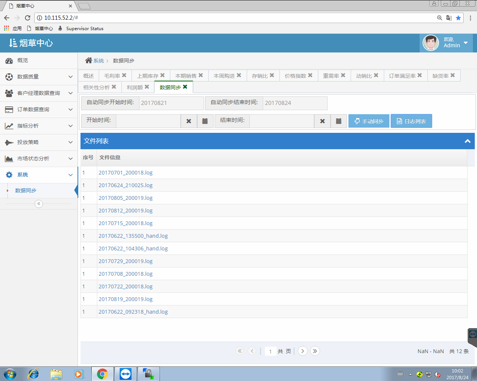Screen dimensions: 477x381
Task: Open the start time calendar picker
Action: (x=205, y=121)
